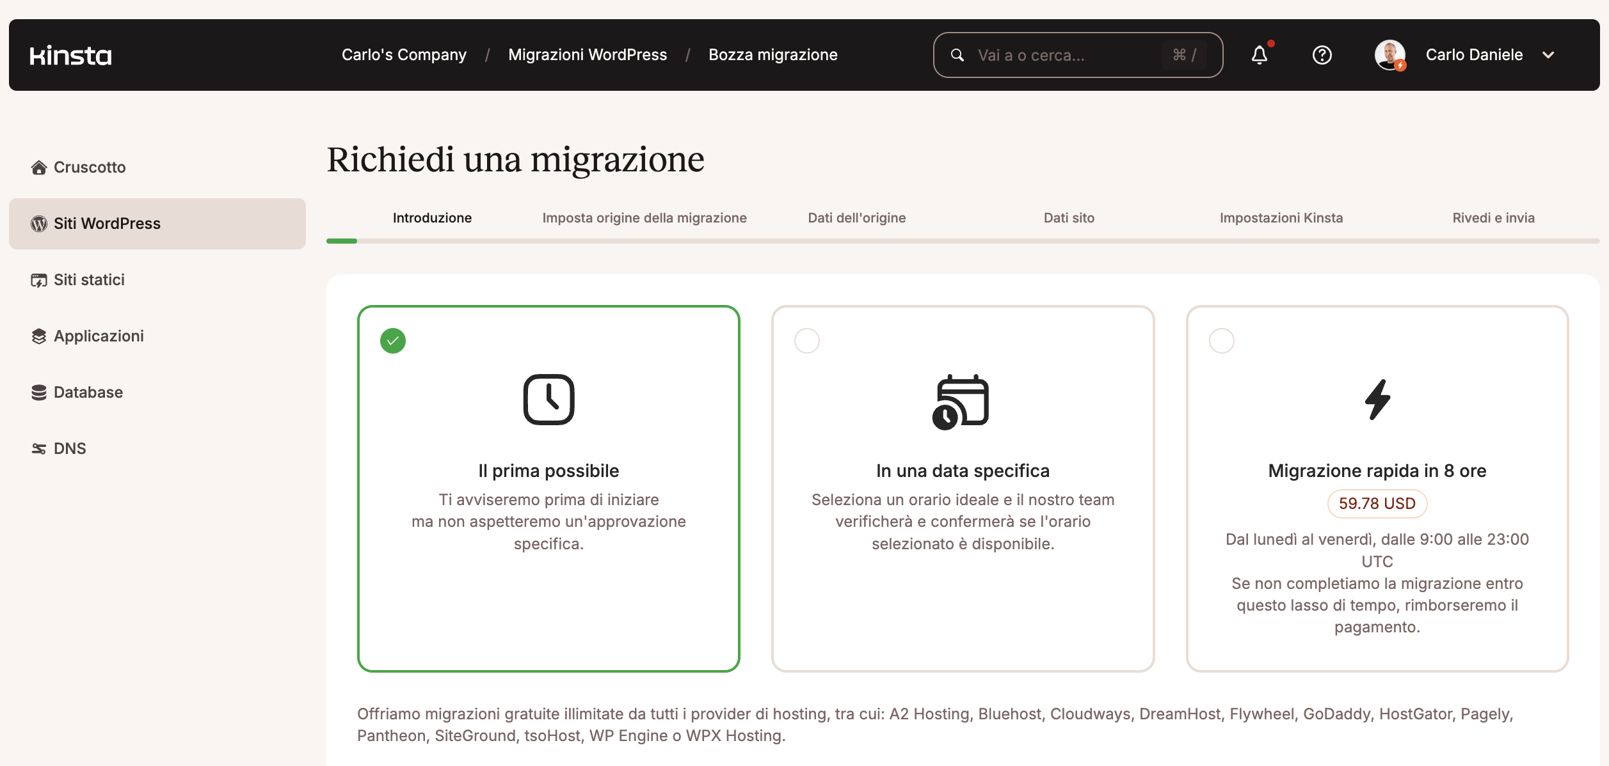Click the clock icon in first card

549,400
